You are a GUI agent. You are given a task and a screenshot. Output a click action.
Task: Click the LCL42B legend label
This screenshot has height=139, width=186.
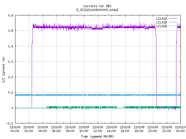162,26
